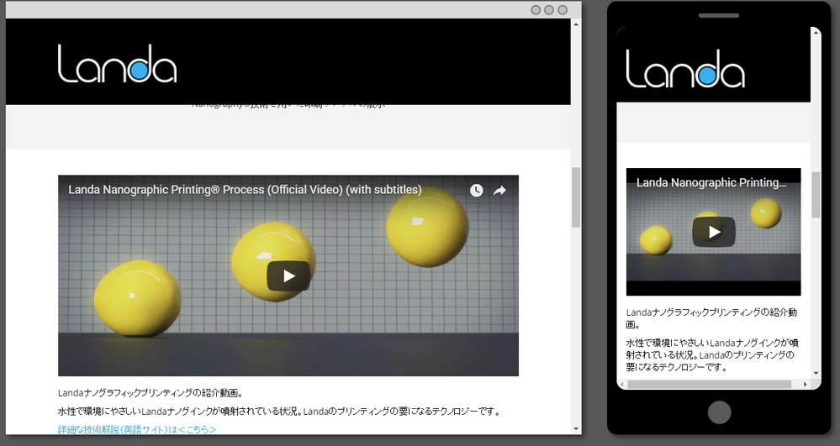Click the desktop scrollbar up arrow
The width and height of the screenshot is (840, 446).
point(576,25)
